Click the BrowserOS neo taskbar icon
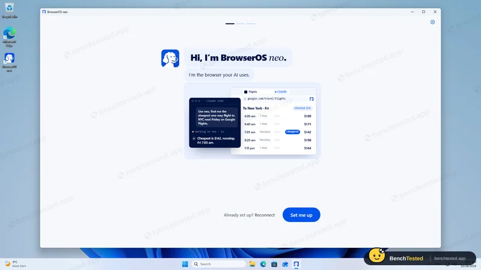Image resolution: width=481 pixels, height=270 pixels. pyautogui.click(x=296, y=264)
